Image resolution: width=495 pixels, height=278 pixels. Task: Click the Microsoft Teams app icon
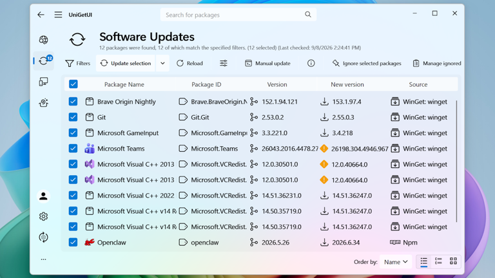90,149
